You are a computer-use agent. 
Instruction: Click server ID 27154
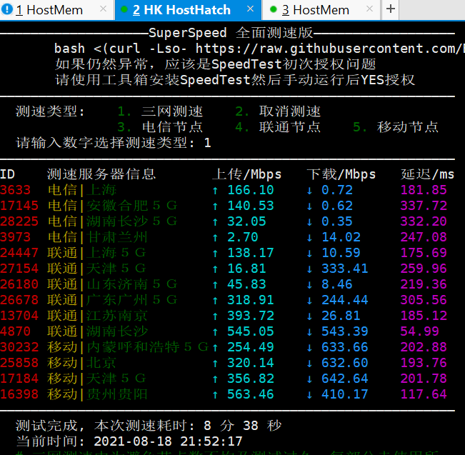click(19, 269)
